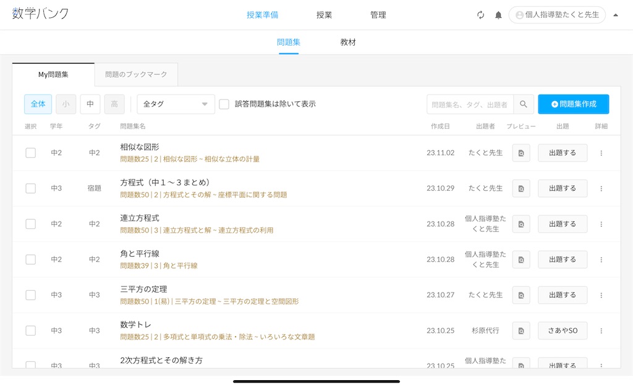Screen dimensions: 633x387
Task: Select the 教材 sub-tab
Action: (348, 42)
